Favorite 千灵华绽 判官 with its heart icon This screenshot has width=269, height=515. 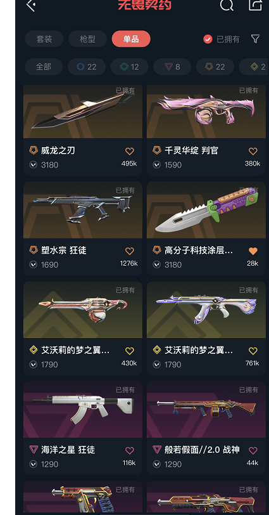coord(253,151)
